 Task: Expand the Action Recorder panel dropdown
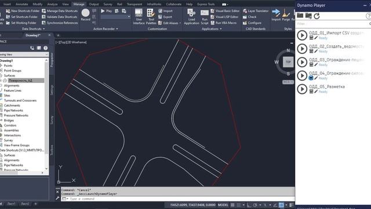[x=117, y=29]
